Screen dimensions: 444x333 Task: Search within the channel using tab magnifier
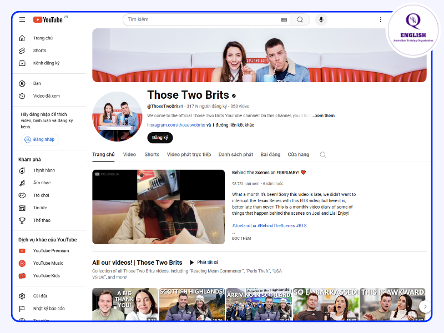(x=323, y=155)
